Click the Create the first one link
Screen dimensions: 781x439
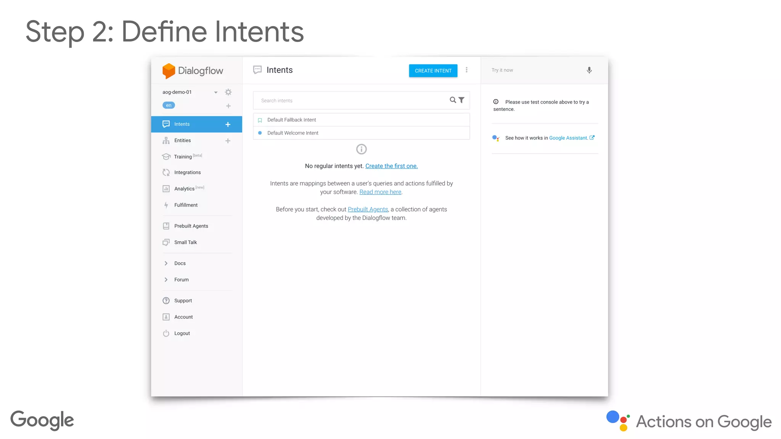coord(391,166)
